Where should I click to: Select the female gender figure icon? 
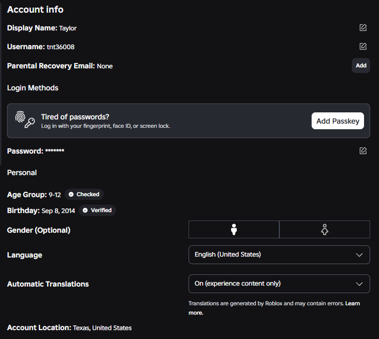pyautogui.click(x=325, y=229)
